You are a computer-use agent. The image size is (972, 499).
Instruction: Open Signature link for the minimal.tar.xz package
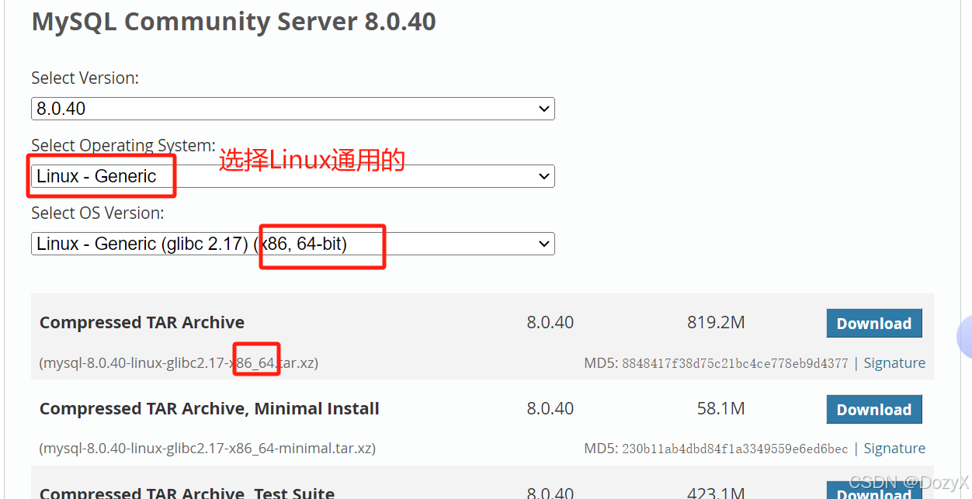point(894,448)
